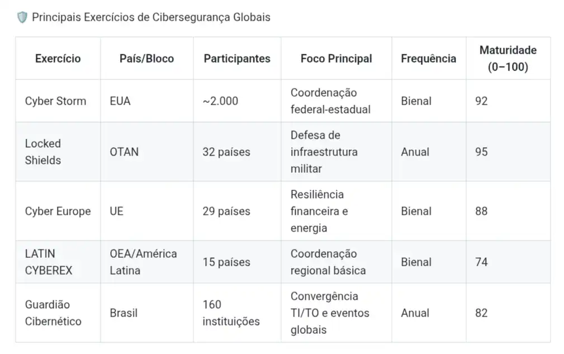
Task: Click the '160 instituições' participants cell
Action: click(x=231, y=313)
